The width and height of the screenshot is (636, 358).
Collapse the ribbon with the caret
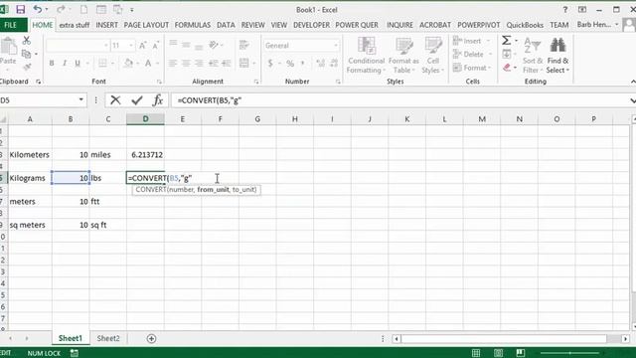tap(633, 82)
